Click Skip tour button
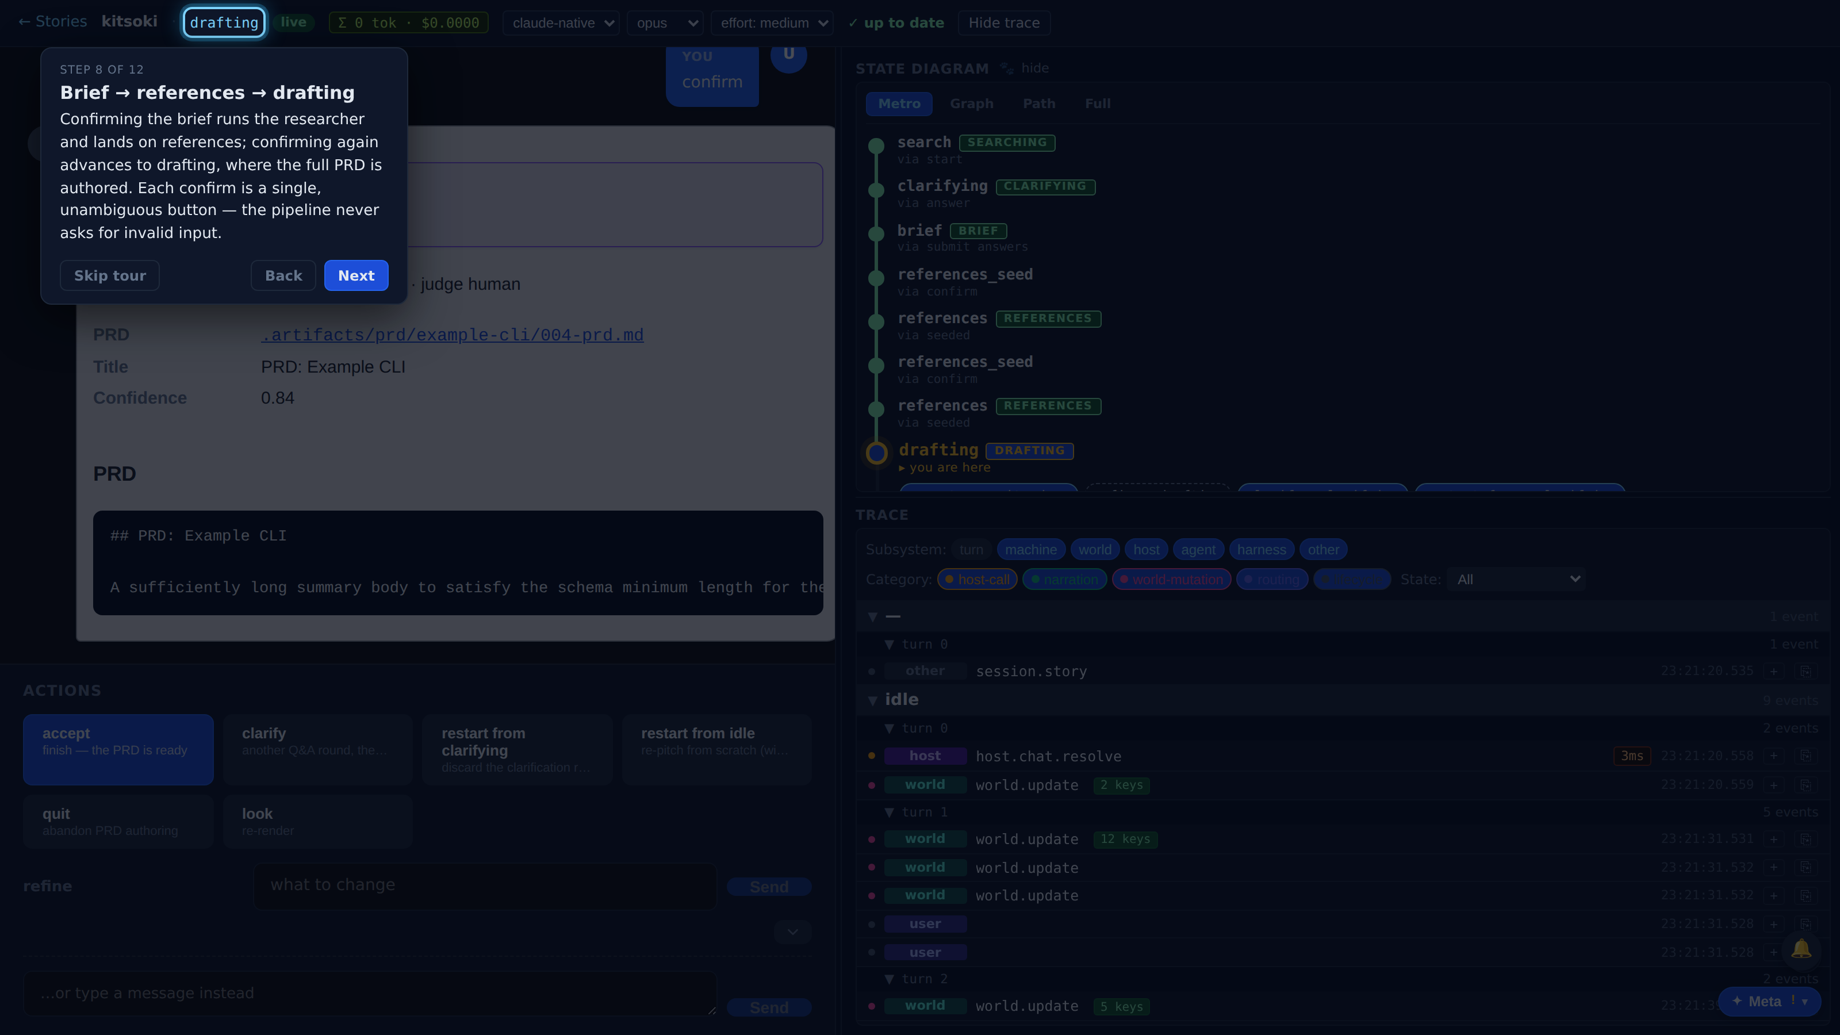Image resolution: width=1840 pixels, height=1035 pixels. click(109, 276)
